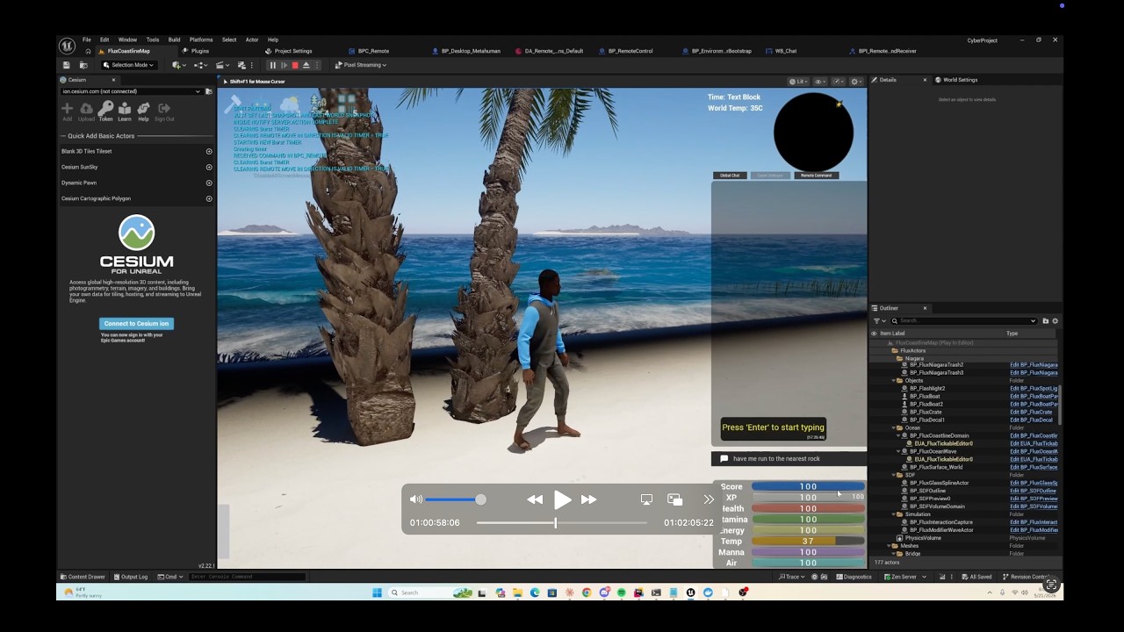Add Blank 3D Tiles Tileset with plus icon
The image size is (1124, 632).
[x=209, y=151]
